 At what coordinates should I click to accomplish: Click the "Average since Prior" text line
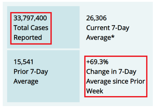coord(116,81)
